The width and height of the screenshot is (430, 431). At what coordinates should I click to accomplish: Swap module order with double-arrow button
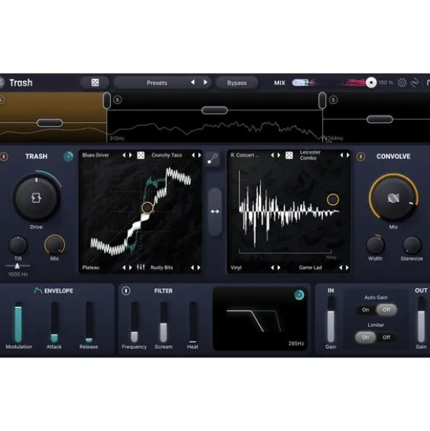point(215,211)
